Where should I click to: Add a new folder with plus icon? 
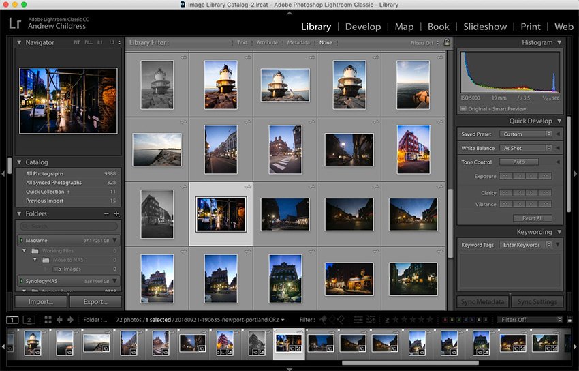116,213
